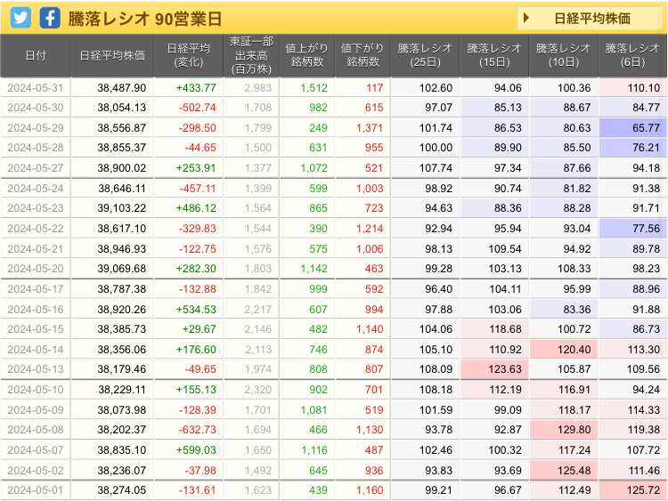Click advancing issues count 249

318,128
